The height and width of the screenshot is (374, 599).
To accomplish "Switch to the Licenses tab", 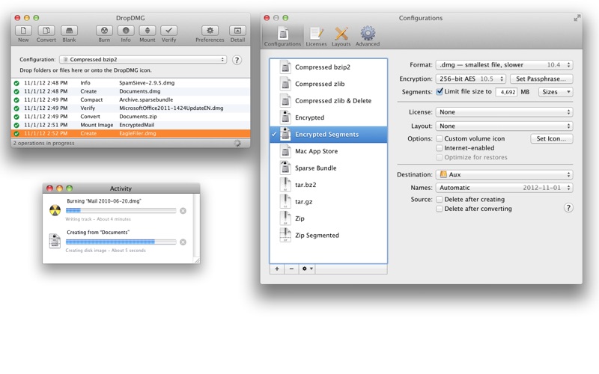I will tap(315, 34).
